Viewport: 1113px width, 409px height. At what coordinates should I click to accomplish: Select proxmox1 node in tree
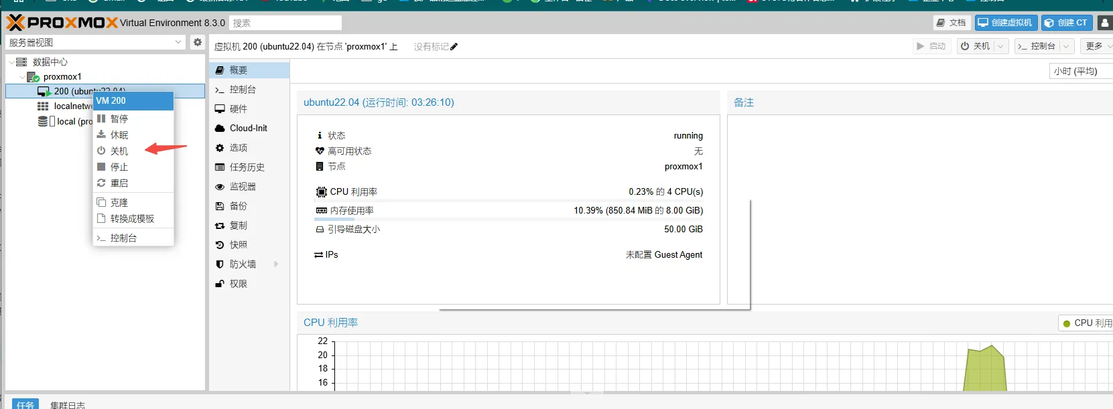click(62, 77)
